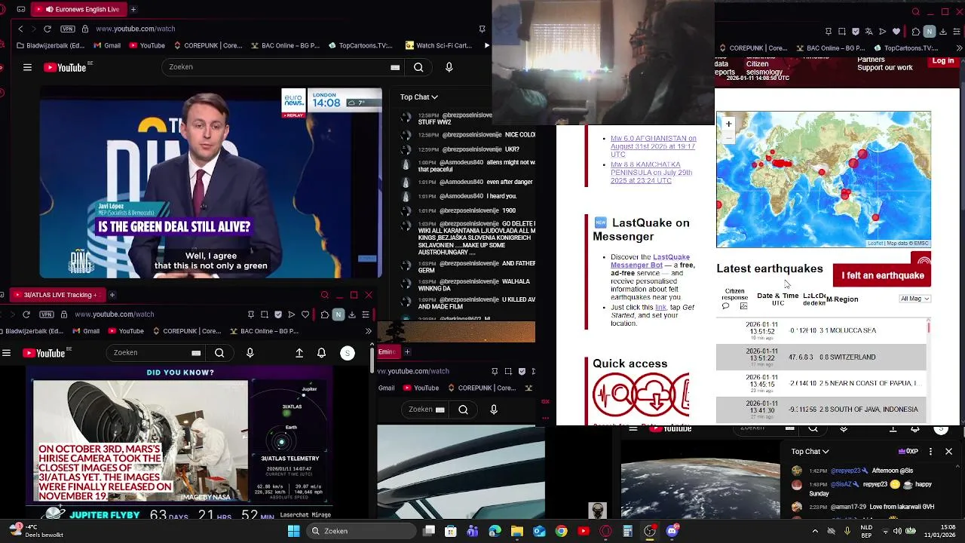Open Easy Setup menu in 3I/ATLAS window
This screenshot has height=543, width=965.
pyautogui.click(x=366, y=314)
